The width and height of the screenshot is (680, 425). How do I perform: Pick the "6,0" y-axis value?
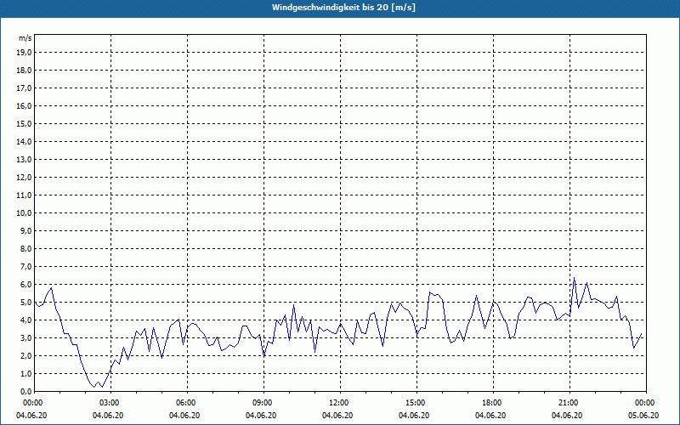pyautogui.click(x=26, y=285)
